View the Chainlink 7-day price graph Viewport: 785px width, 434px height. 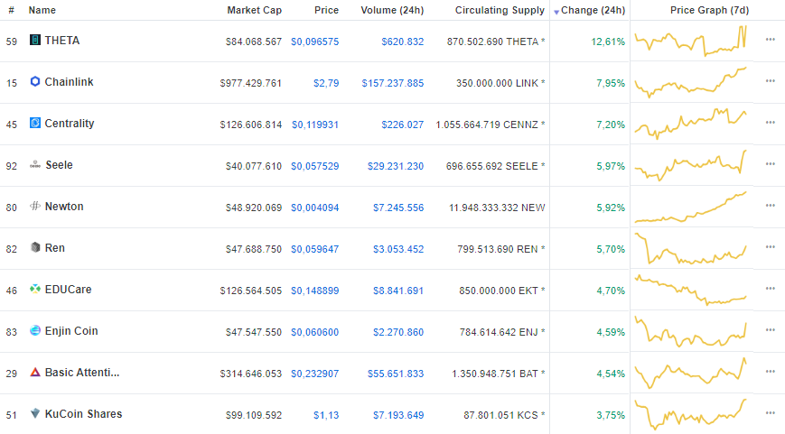point(691,82)
